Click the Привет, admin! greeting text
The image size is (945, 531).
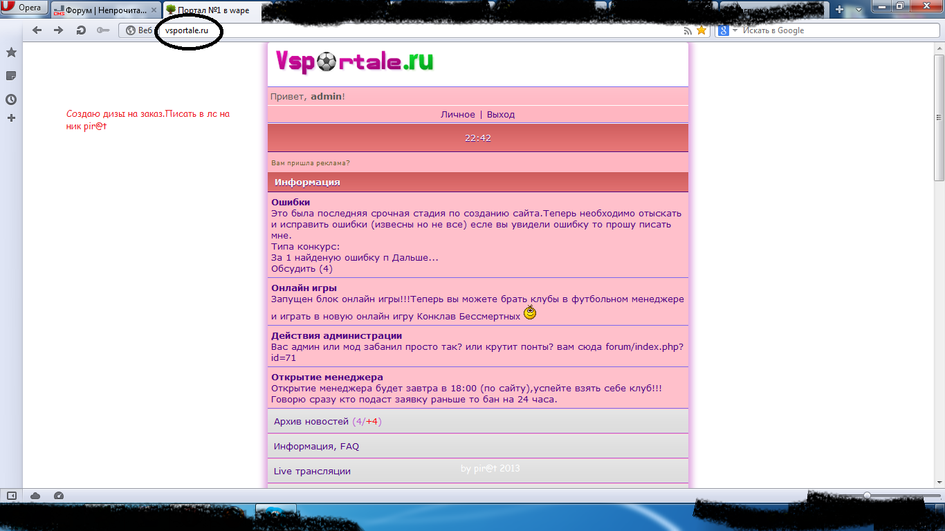[x=308, y=97]
